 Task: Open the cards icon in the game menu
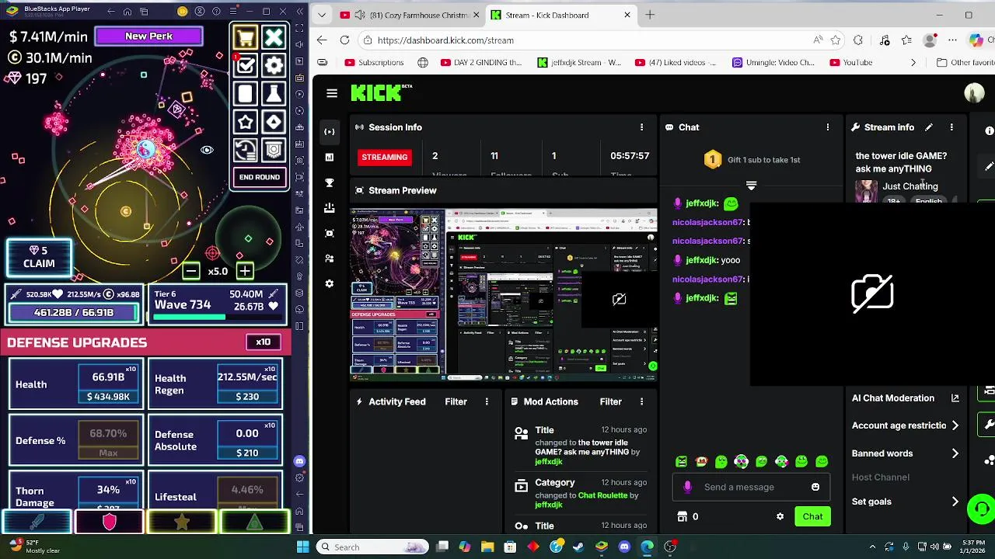coord(246,94)
